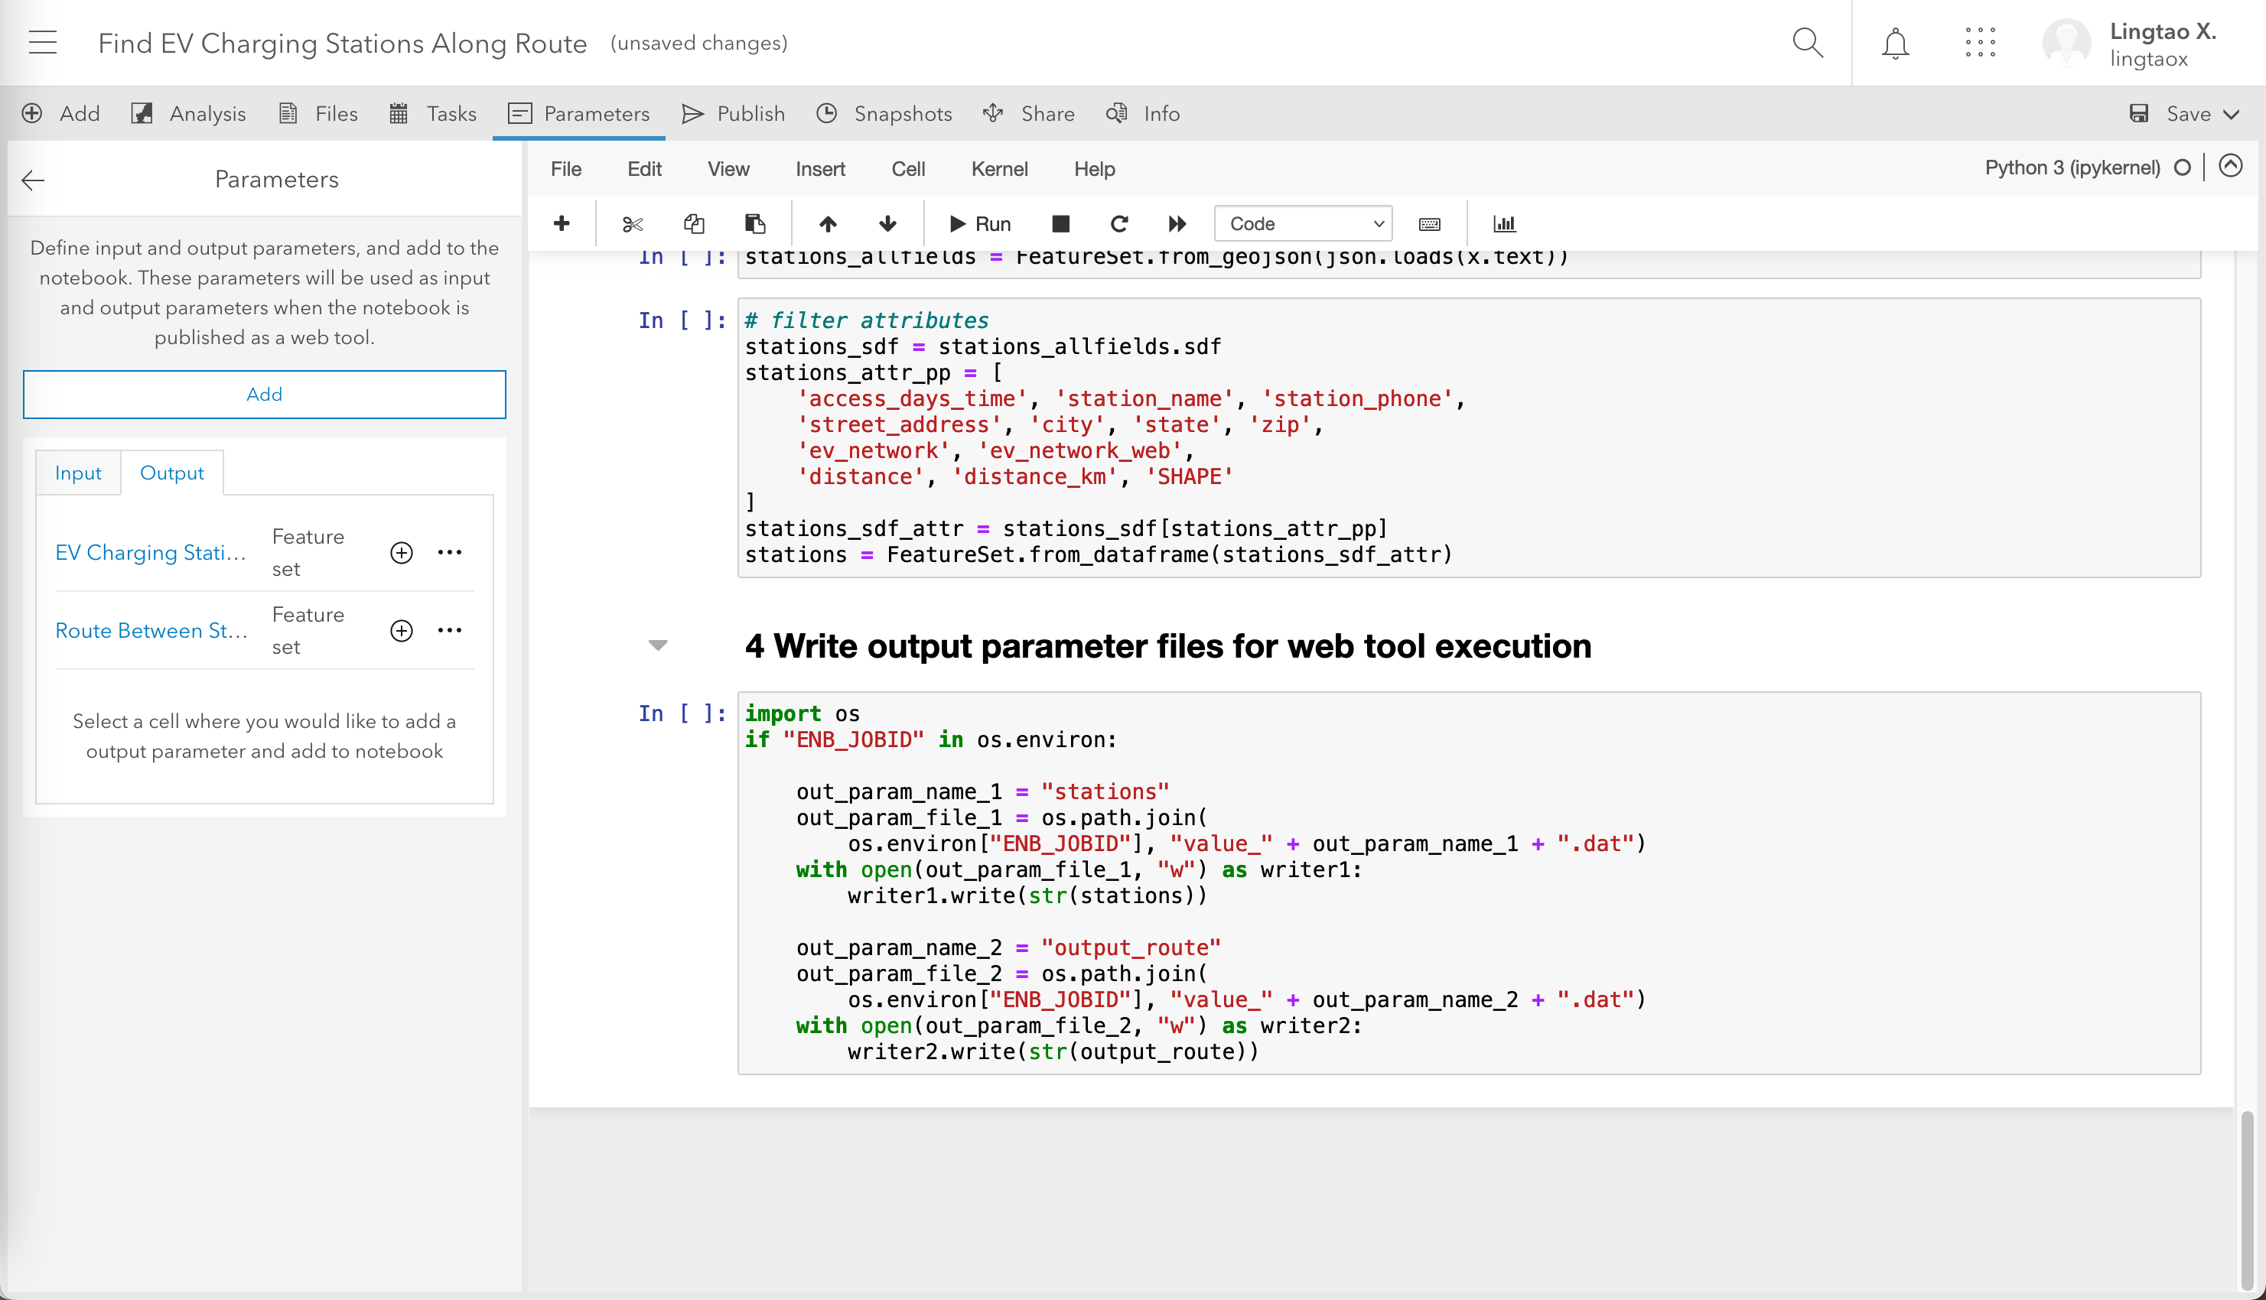
Task: Interrupt the kernel with the stop icon
Action: [x=1060, y=223]
